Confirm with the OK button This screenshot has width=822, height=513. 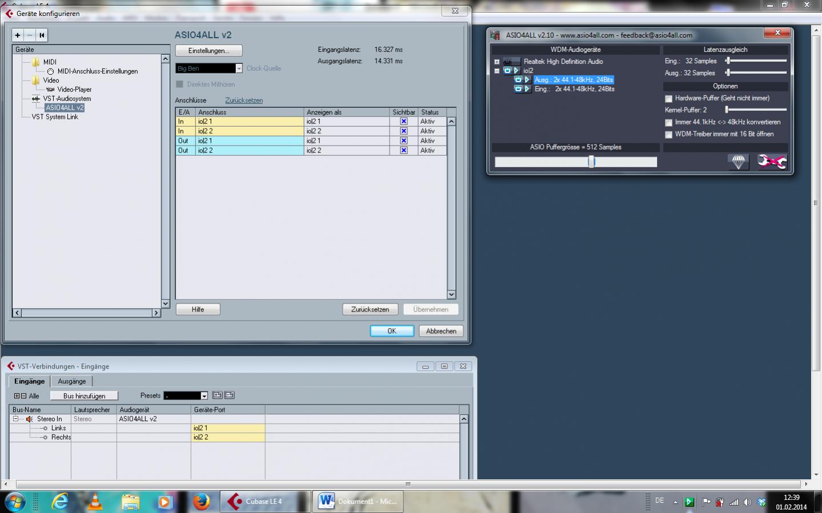(392, 331)
